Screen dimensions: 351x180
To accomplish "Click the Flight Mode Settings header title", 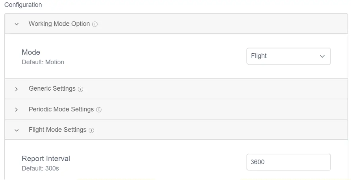I will 58,130.
